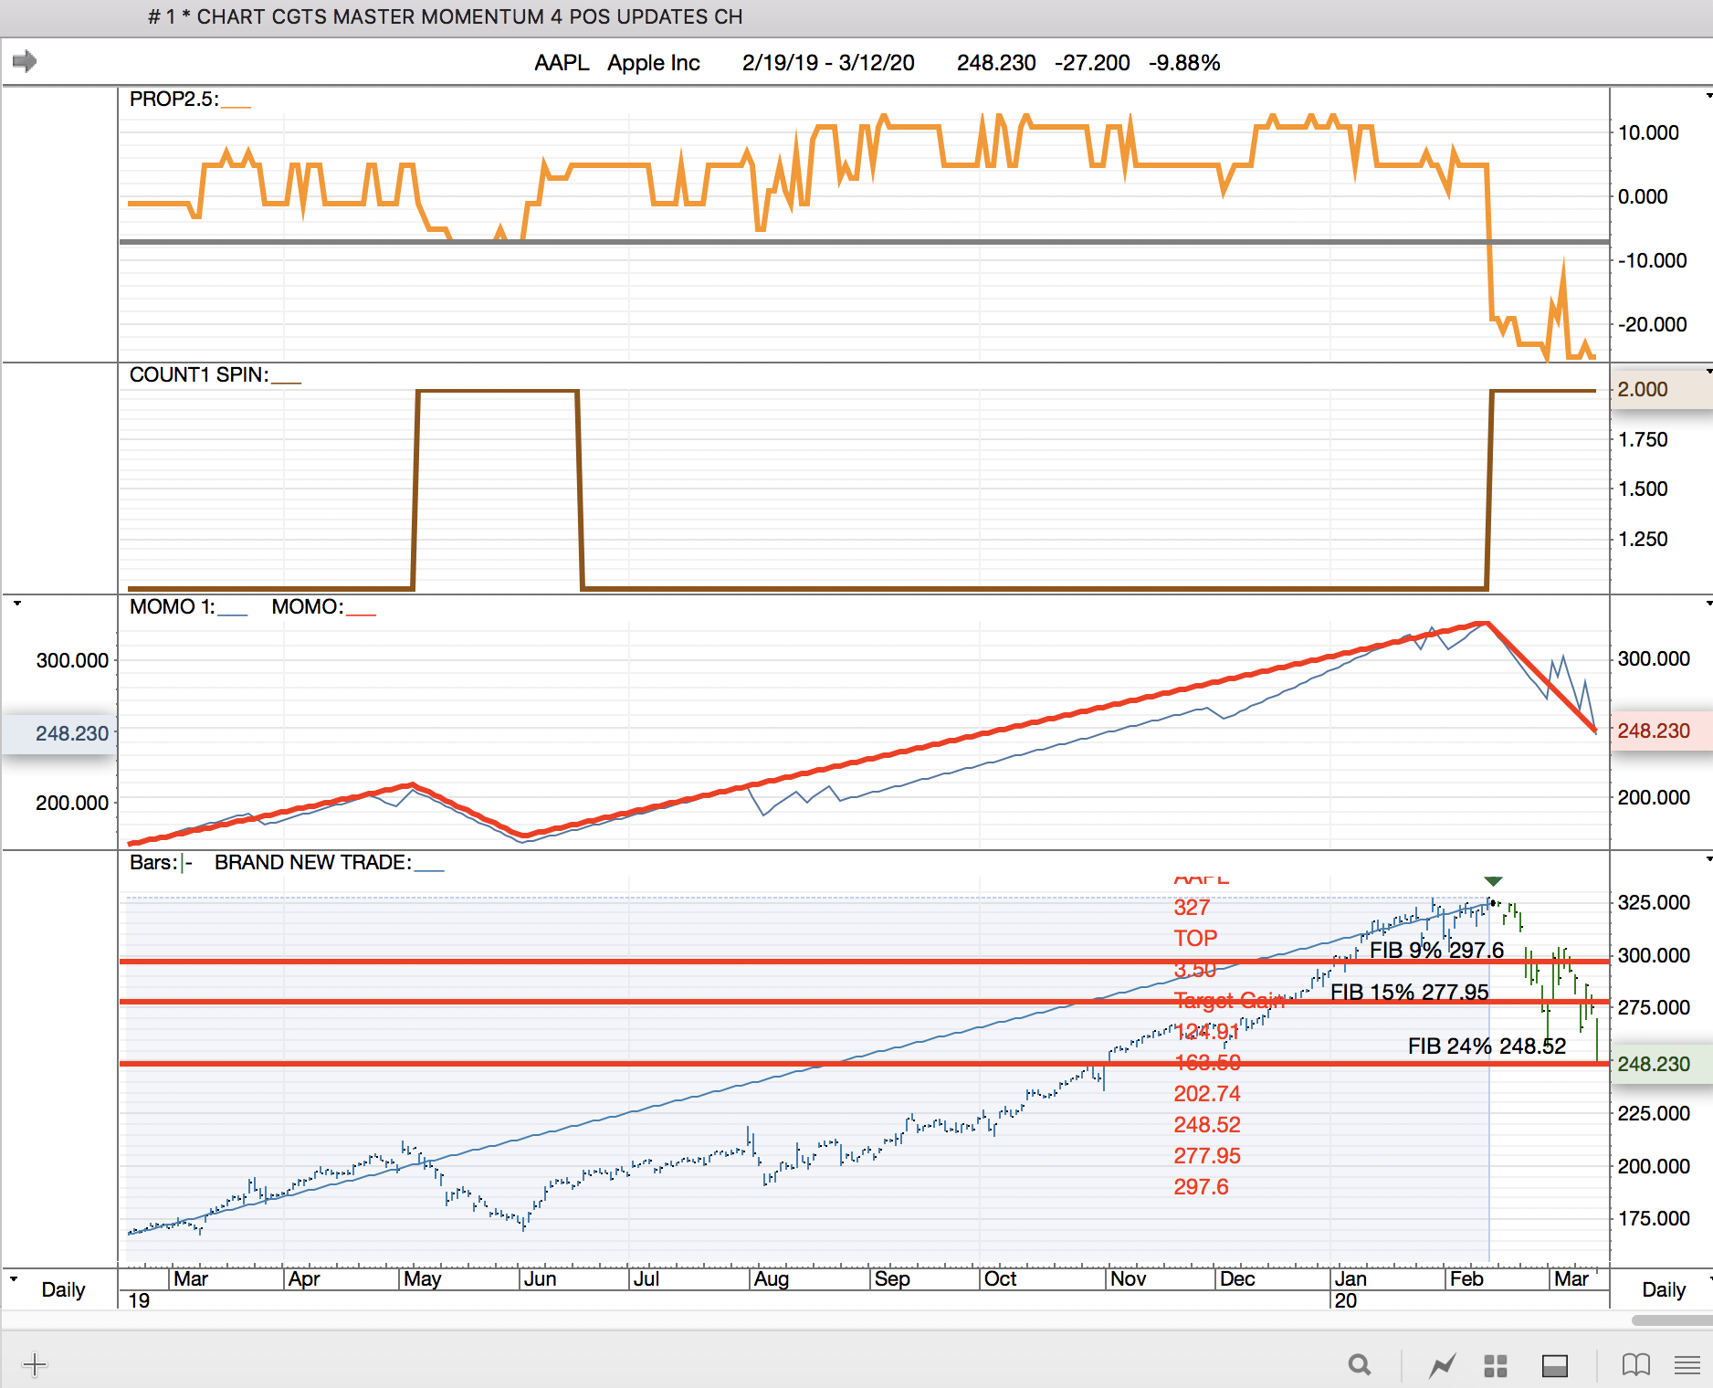Click the brown COUNT1 SPIN legend swatch
Screen dimensions: 1713x1388
coord(286,382)
